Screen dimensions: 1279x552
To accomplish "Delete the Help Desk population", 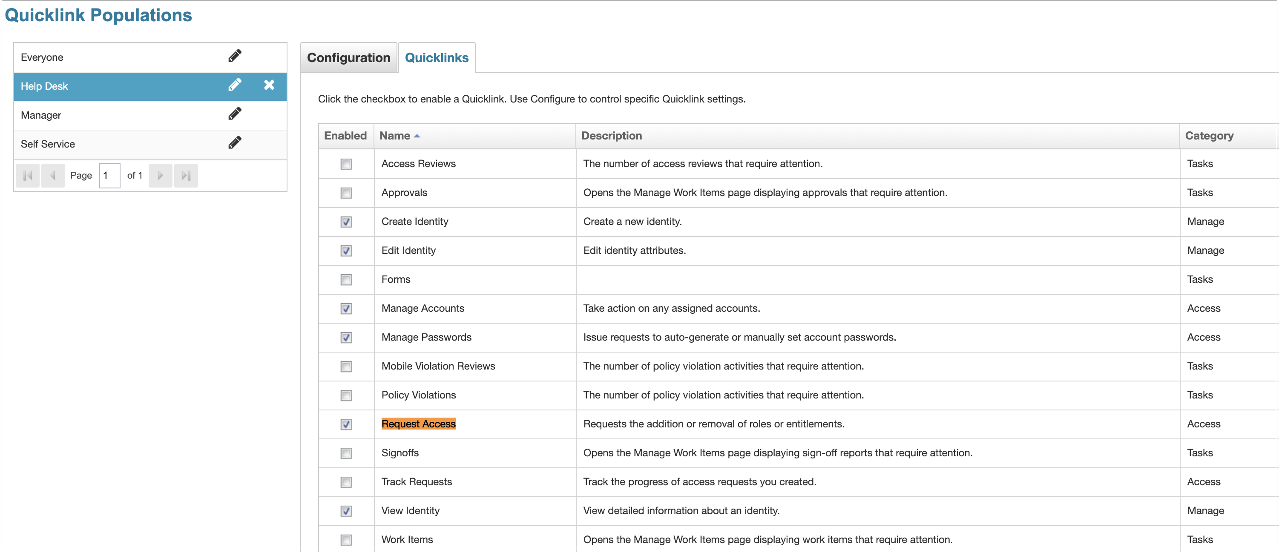I will pos(269,85).
